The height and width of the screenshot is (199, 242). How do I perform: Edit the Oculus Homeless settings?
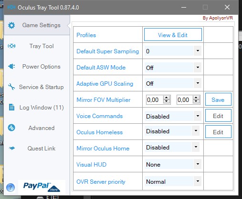tap(218, 132)
